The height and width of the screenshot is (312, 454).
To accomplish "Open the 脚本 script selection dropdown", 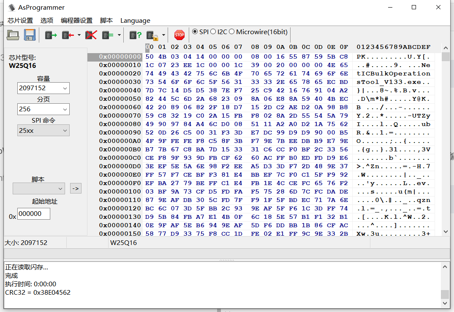I will [x=39, y=188].
